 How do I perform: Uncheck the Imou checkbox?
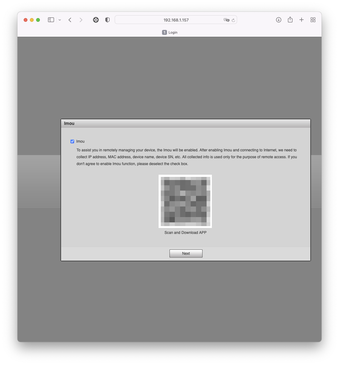72,141
